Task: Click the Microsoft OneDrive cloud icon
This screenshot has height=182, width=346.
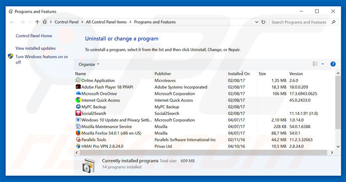Action: coord(78,94)
